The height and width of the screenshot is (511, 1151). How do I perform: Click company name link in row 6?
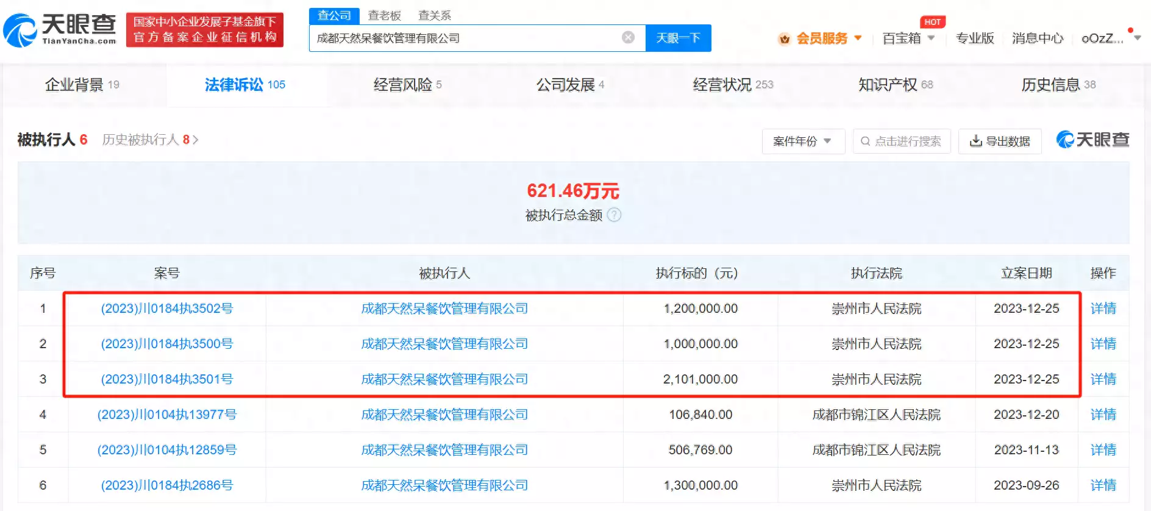(444, 485)
